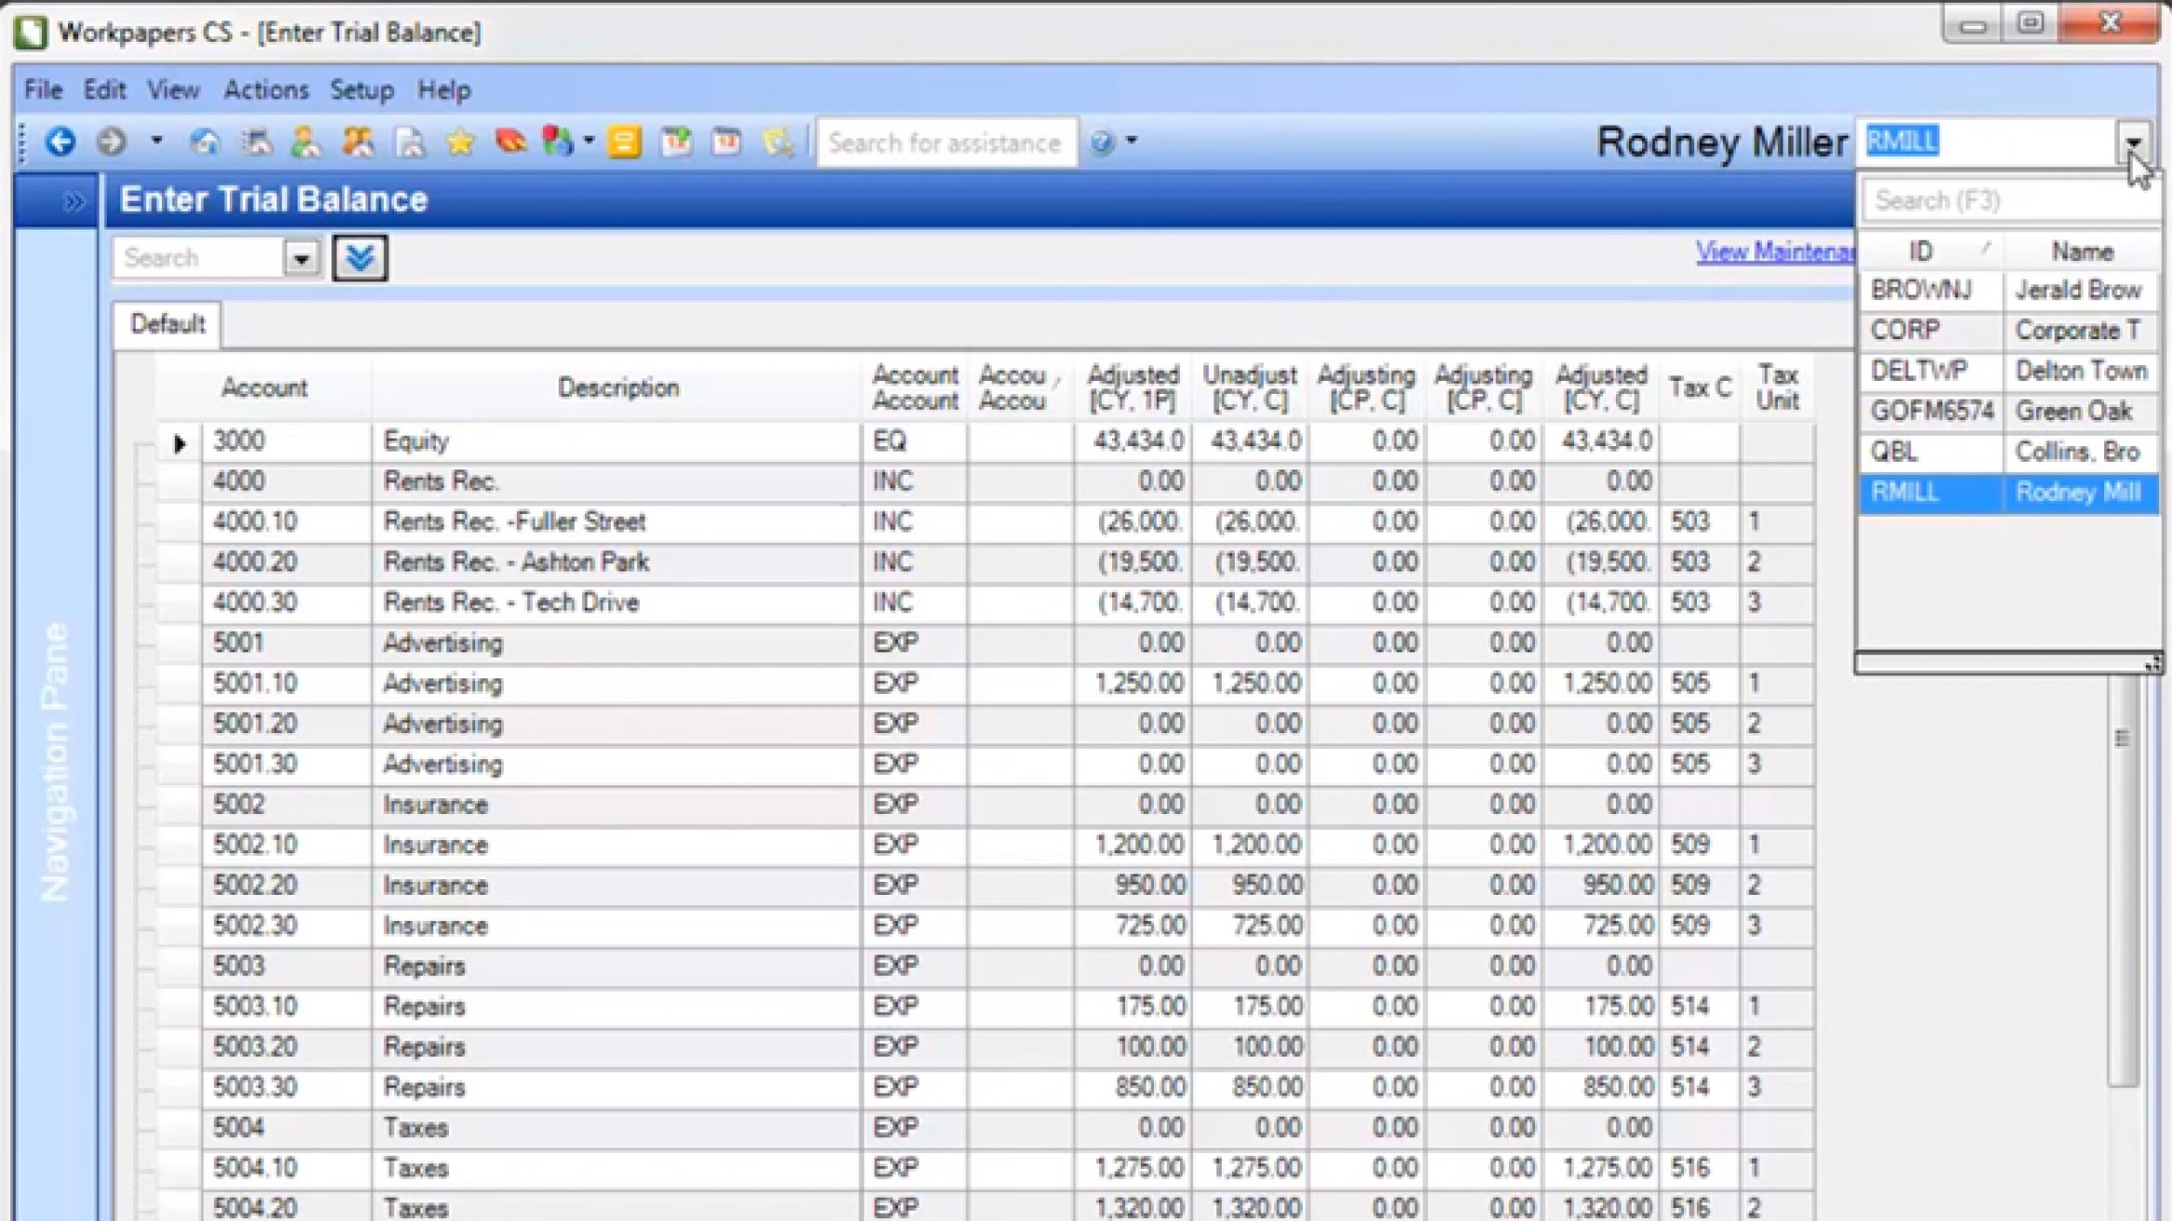
Task: Click the blue Back arrow icon
Action: [60, 142]
